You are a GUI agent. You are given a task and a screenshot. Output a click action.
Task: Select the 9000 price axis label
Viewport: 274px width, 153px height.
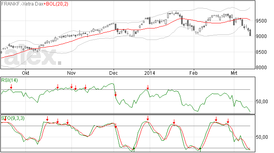[x=261, y=36]
